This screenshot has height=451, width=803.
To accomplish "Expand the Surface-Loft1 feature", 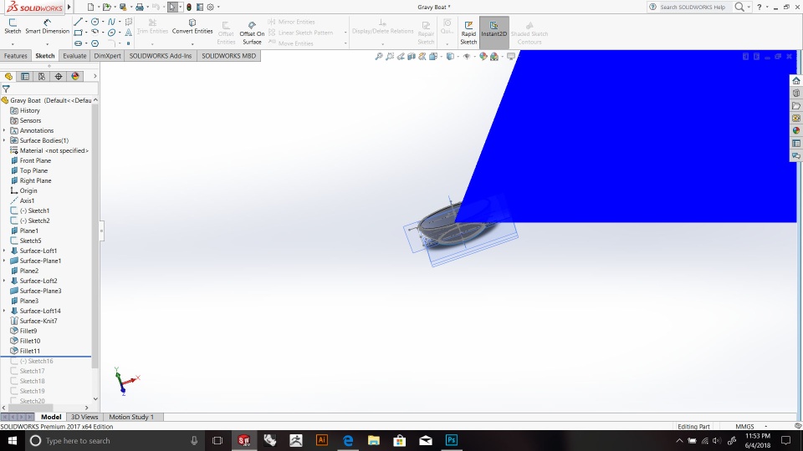I will [5, 251].
